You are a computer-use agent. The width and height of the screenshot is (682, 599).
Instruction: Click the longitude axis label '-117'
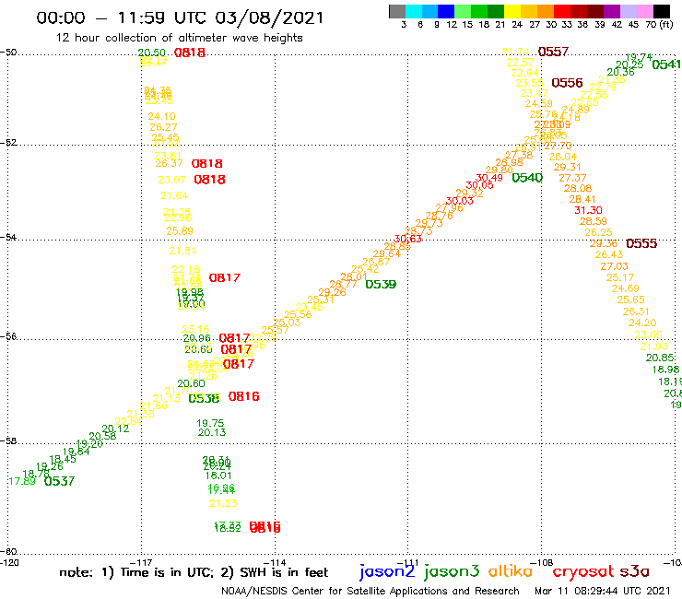141,562
